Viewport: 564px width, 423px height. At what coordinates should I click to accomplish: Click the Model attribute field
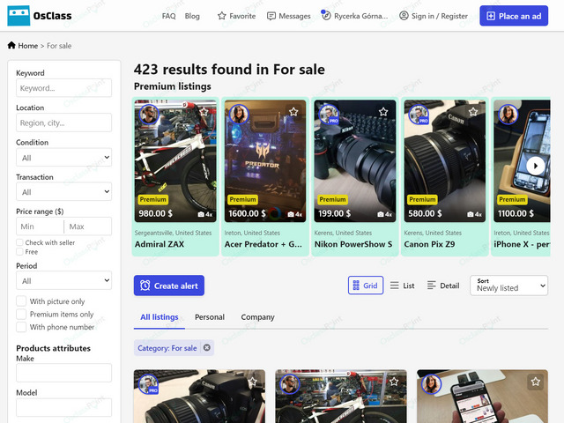point(63,407)
